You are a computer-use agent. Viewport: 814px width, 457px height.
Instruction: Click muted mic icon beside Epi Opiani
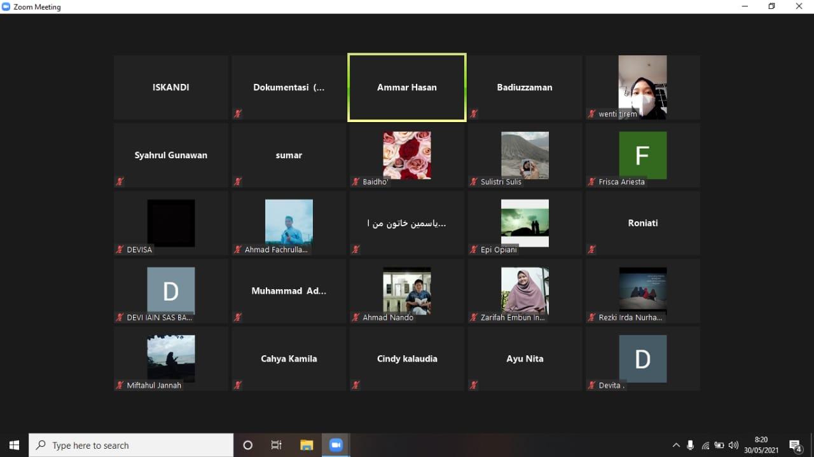point(474,250)
